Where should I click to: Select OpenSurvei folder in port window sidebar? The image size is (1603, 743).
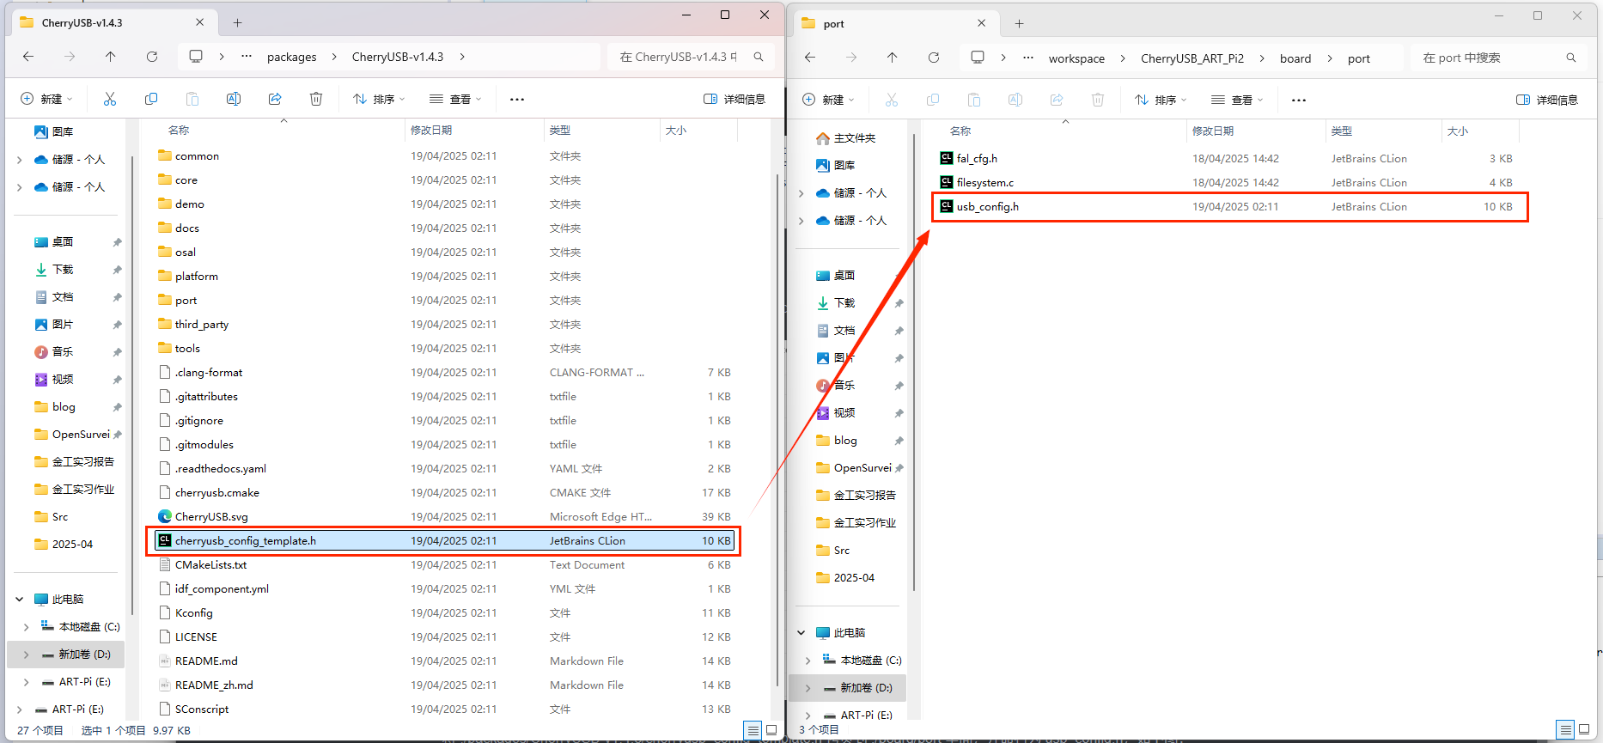[x=854, y=468]
